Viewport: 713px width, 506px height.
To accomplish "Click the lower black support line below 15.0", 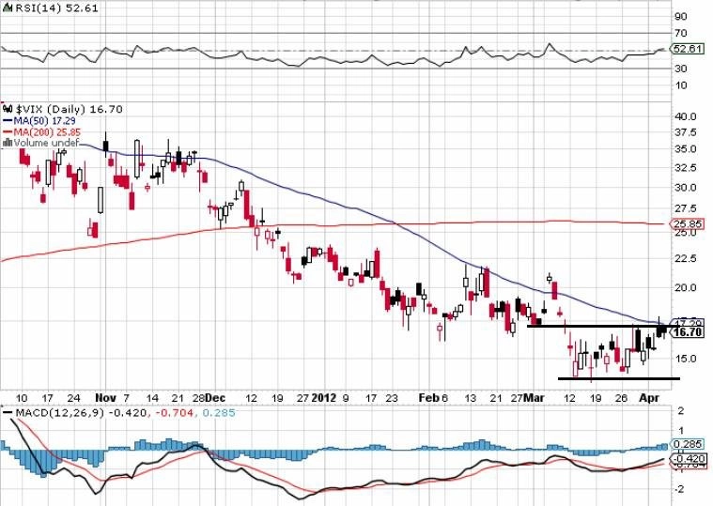I will (x=619, y=378).
